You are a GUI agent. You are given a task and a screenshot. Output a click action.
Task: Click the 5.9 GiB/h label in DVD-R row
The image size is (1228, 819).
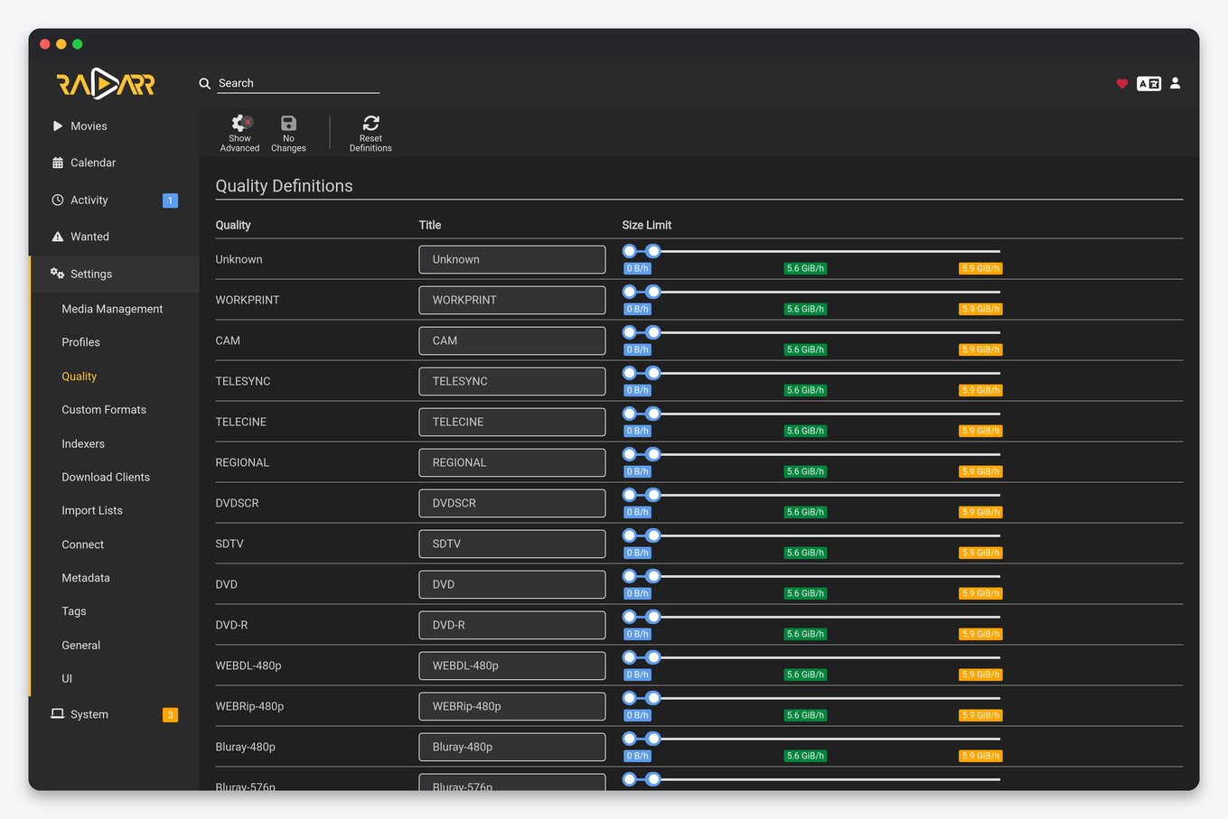[x=980, y=634]
